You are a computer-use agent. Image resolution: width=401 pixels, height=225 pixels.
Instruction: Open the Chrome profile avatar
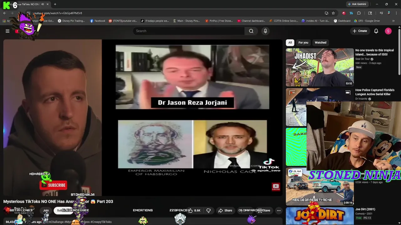coord(389,13)
